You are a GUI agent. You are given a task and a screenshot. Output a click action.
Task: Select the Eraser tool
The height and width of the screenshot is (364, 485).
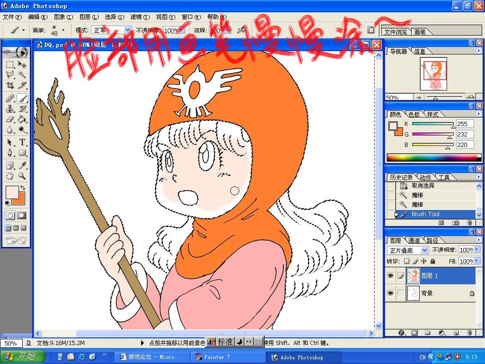(x=10, y=119)
